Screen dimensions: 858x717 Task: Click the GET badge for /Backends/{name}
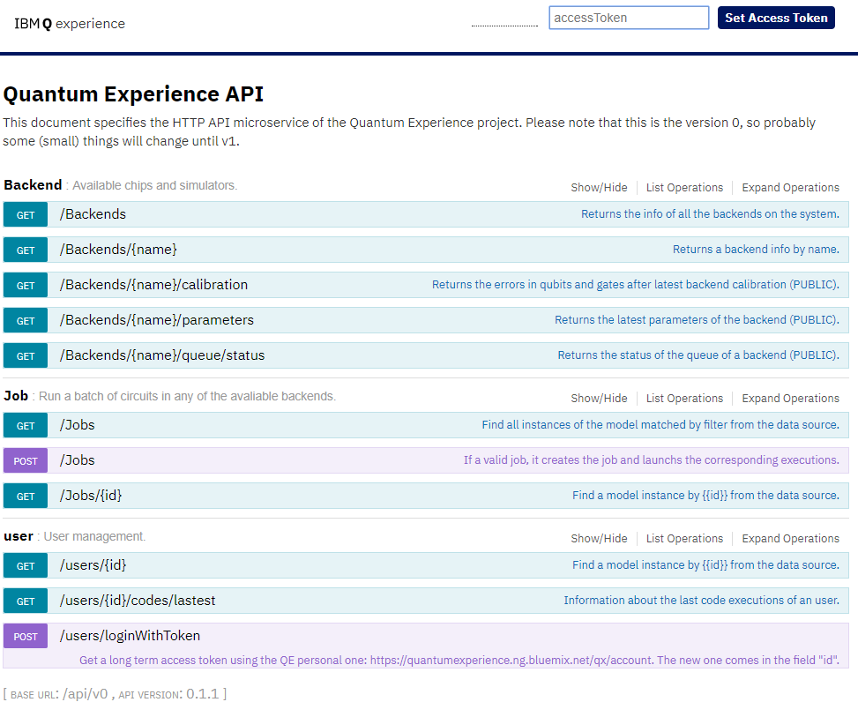26,250
